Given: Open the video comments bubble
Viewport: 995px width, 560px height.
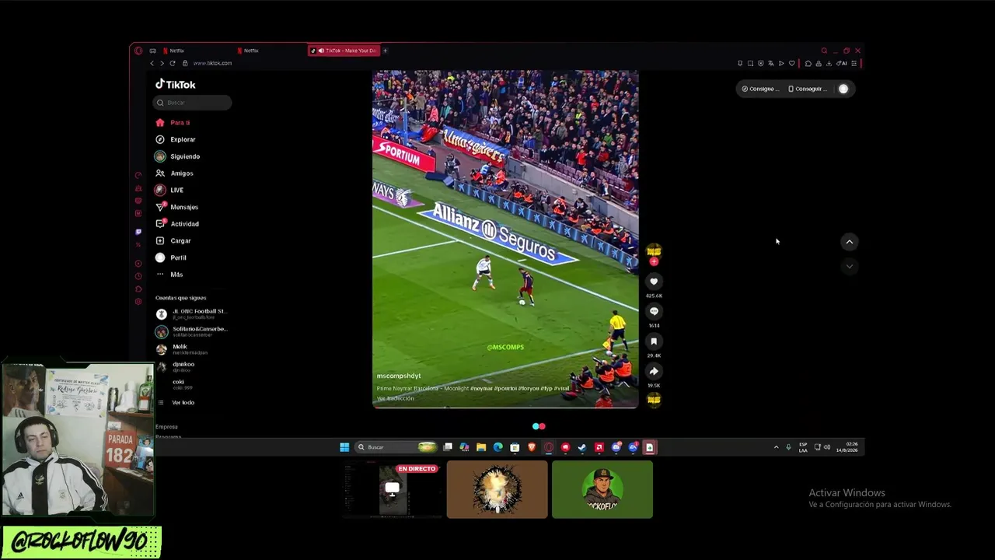Looking at the screenshot, I should [654, 311].
